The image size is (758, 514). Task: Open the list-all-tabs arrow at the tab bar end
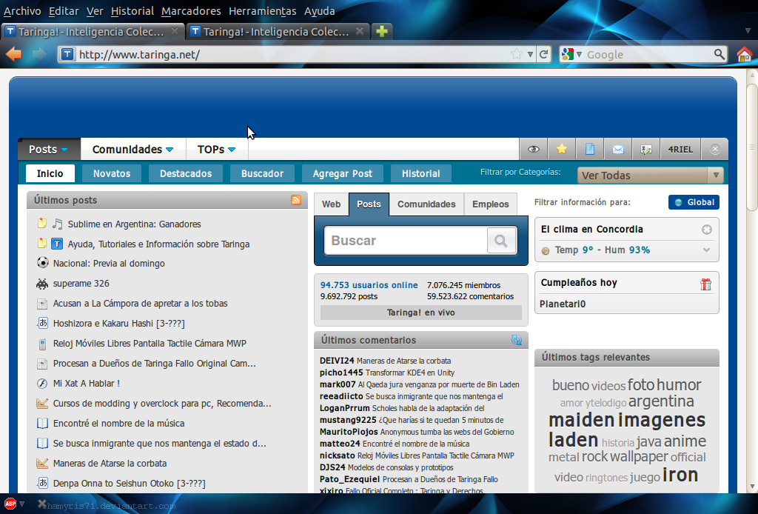(748, 30)
